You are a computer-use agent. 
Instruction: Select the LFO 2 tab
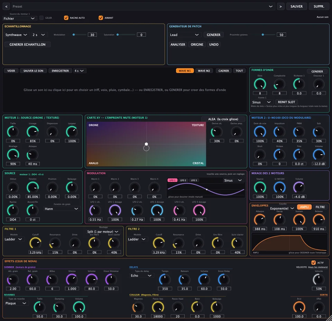pos(183,180)
